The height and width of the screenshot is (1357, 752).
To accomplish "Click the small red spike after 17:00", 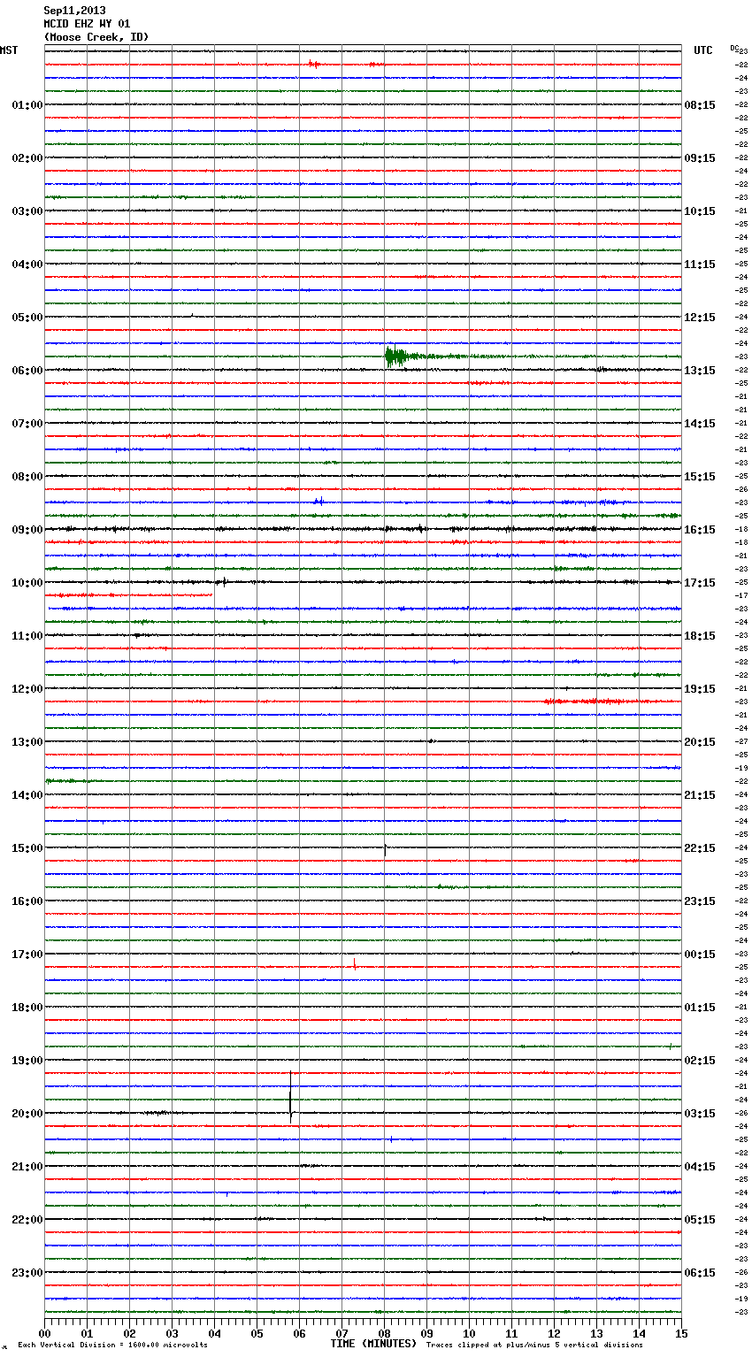I will pos(355,964).
